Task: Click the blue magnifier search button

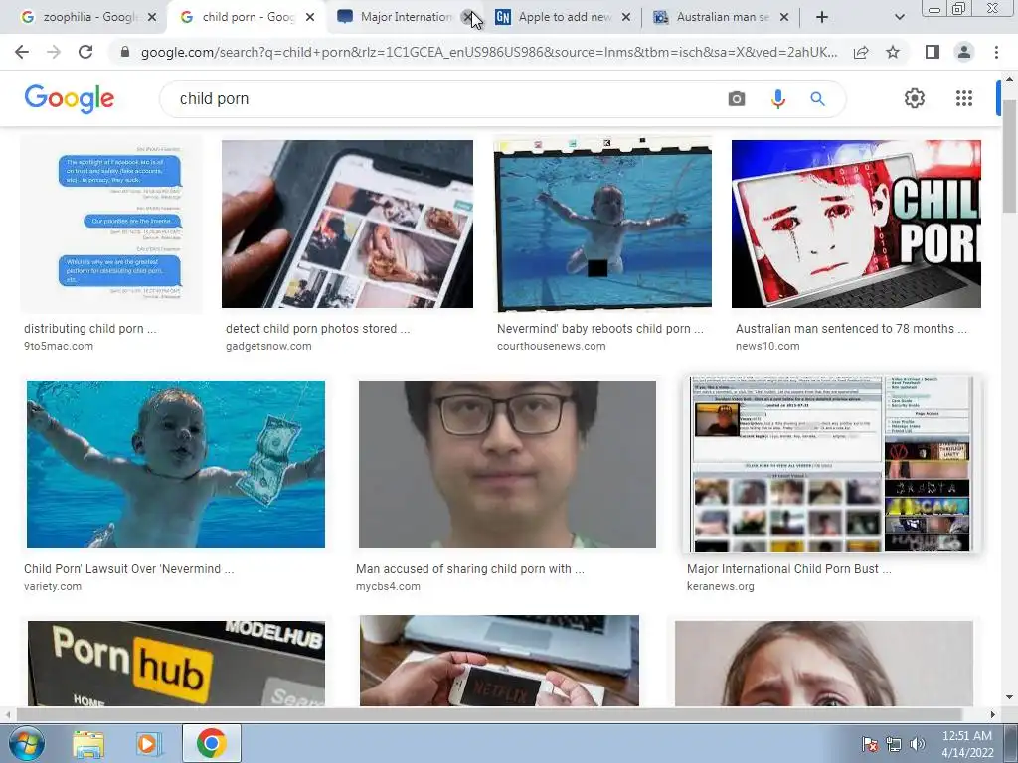Action: 817,99
